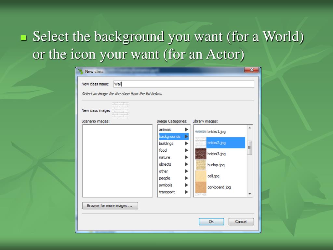333x250 pixels.
Task: Select cell.jpg file name
Action: point(213,176)
